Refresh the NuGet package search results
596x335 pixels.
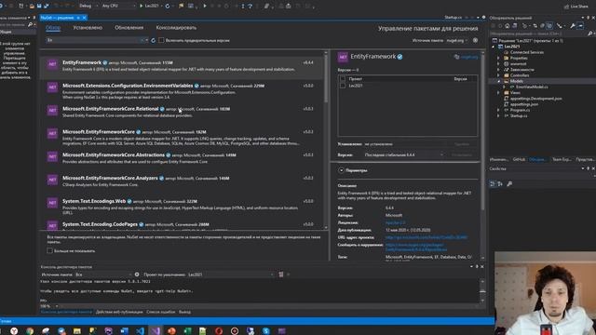[153, 40]
